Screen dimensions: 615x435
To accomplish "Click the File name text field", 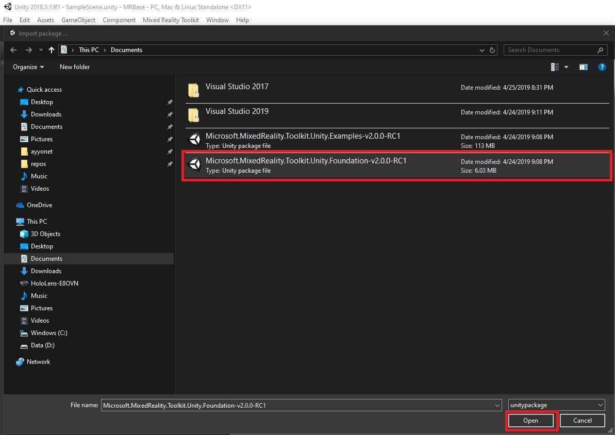I will pos(297,405).
